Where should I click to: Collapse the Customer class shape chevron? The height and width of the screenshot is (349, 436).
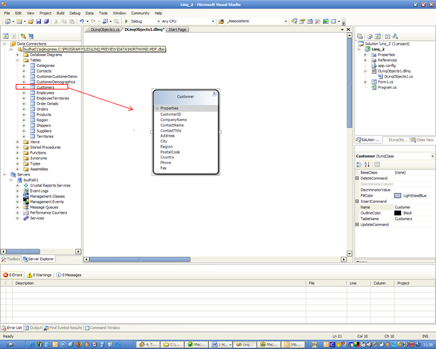pos(214,94)
